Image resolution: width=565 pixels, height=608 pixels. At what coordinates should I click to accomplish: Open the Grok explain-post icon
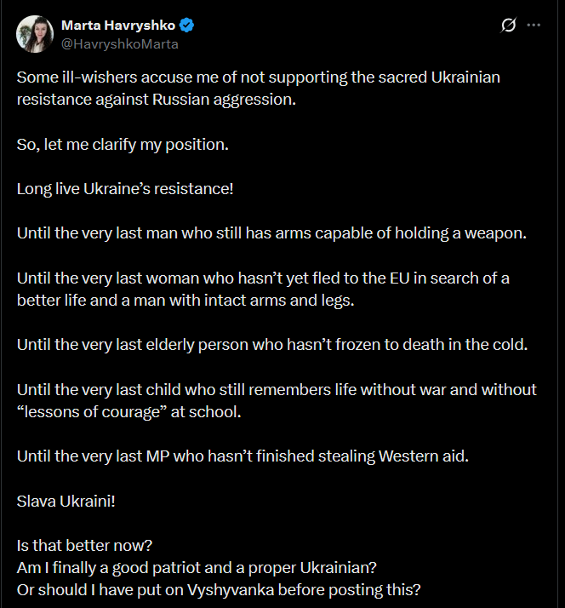pyautogui.click(x=509, y=26)
